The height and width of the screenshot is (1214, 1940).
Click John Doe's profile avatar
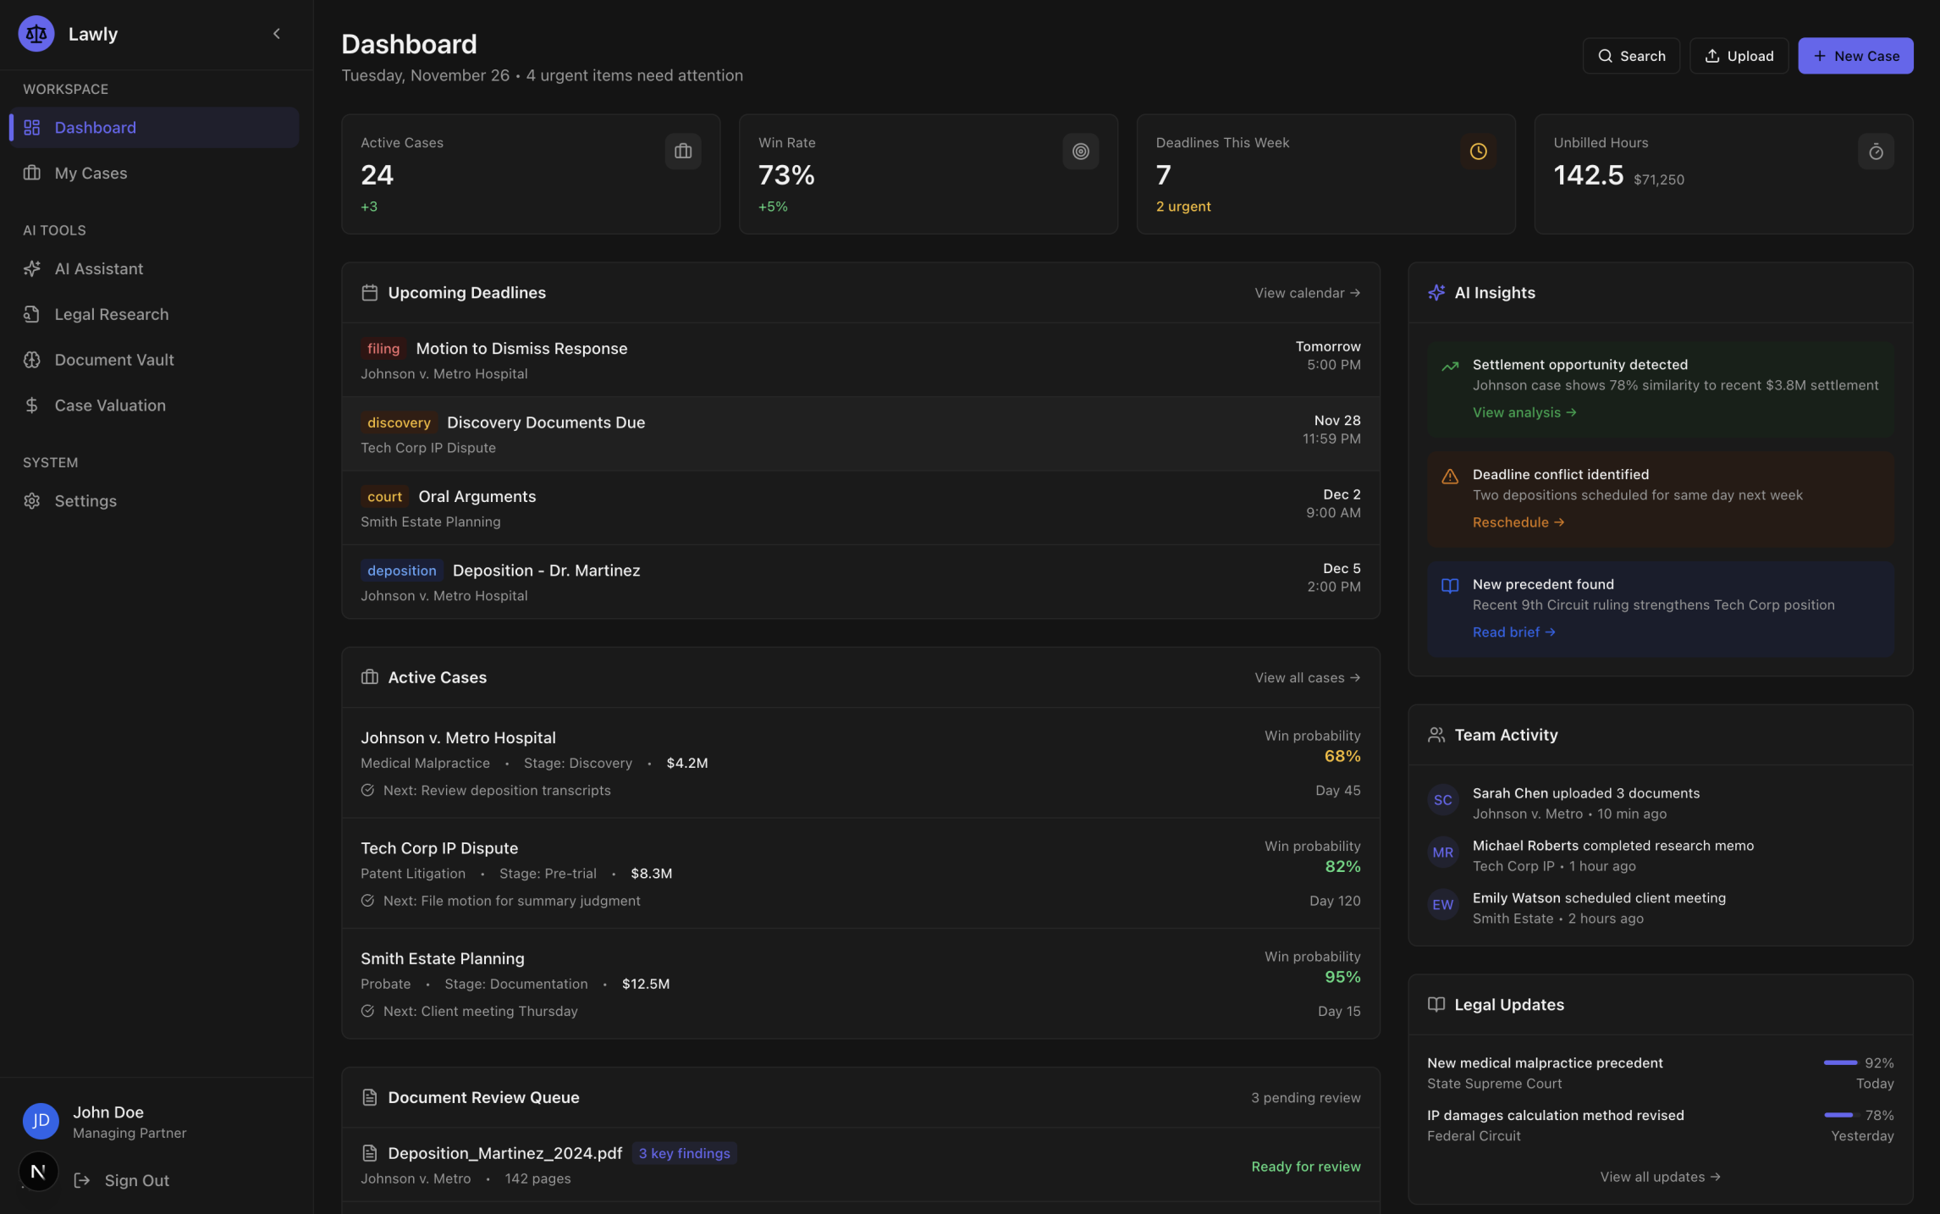coord(40,1120)
